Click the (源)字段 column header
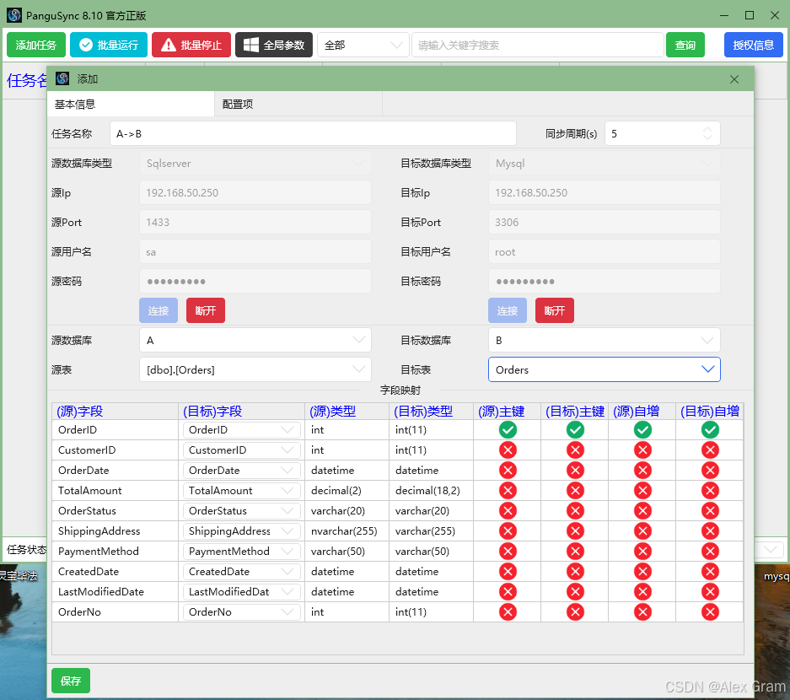 tap(115, 412)
